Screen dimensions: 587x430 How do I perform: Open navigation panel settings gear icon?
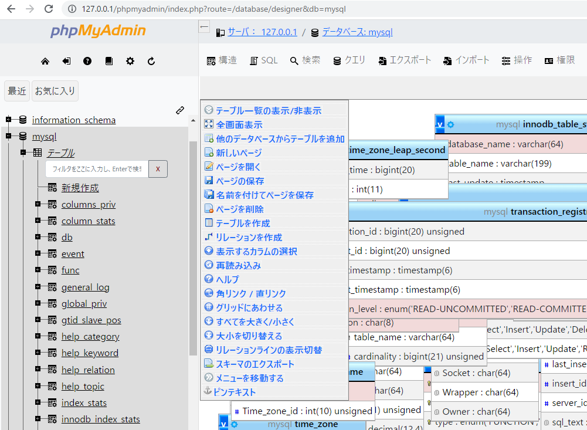click(130, 61)
